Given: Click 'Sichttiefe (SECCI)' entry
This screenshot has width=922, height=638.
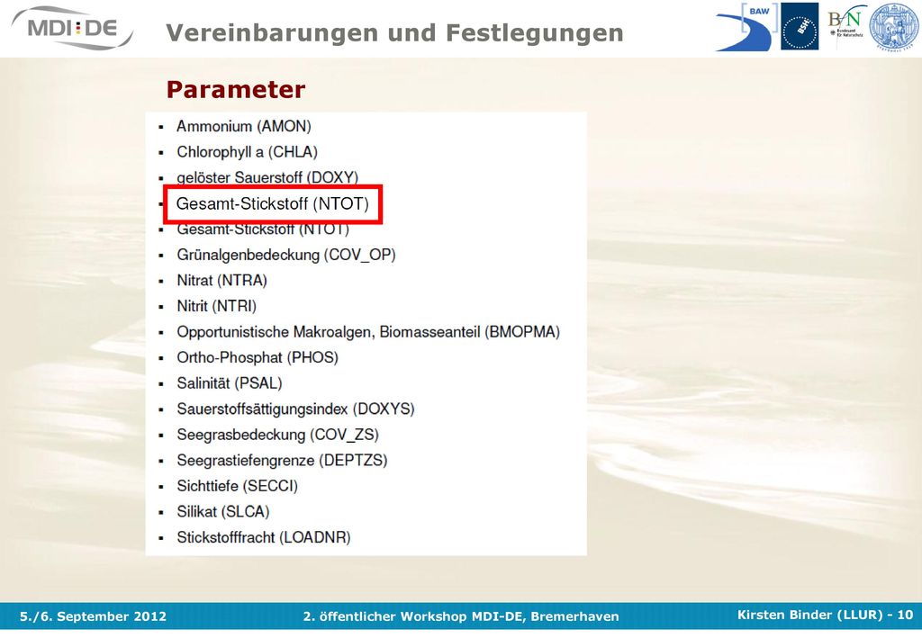Looking at the screenshot, I should (237, 487).
